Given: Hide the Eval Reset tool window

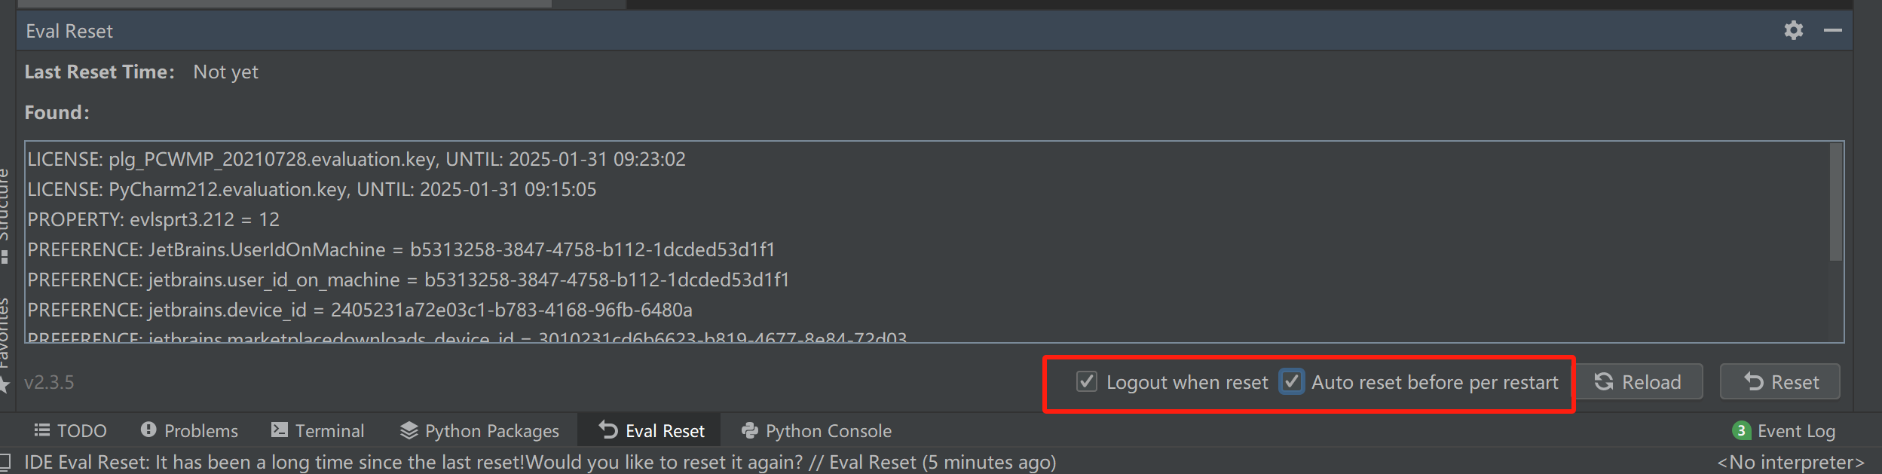Looking at the screenshot, I should [1832, 30].
